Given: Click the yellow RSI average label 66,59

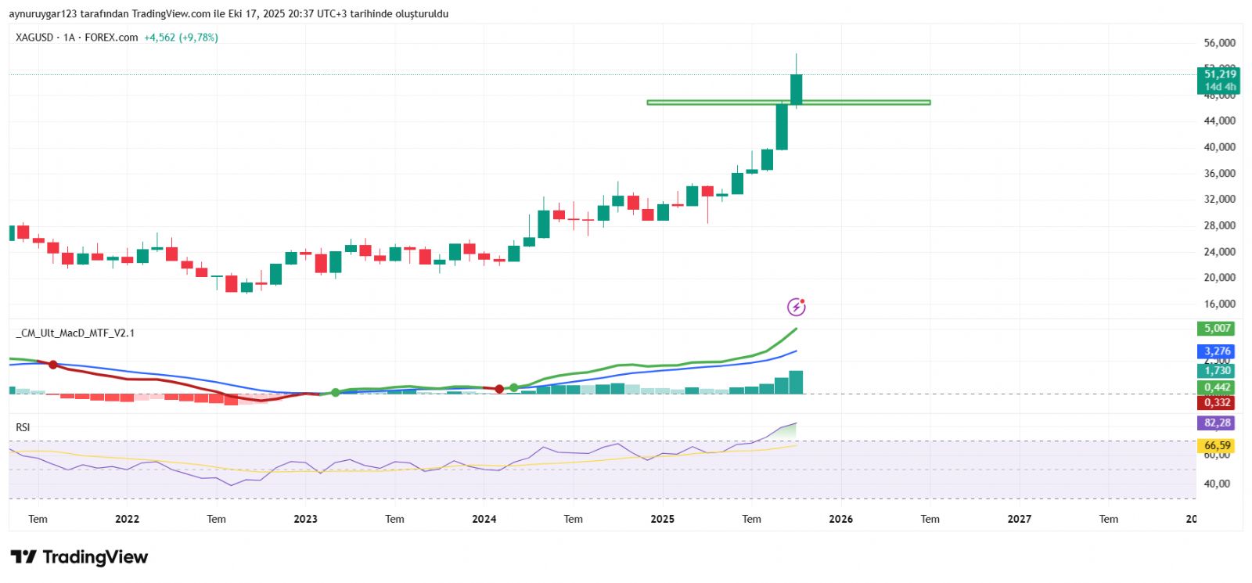Looking at the screenshot, I should [x=1217, y=445].
